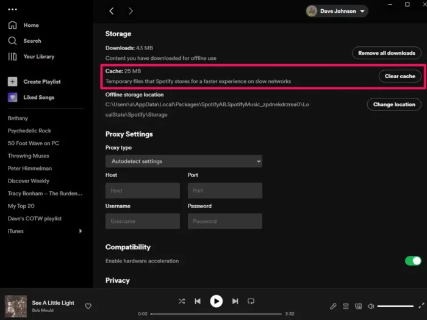
Task: Open Tracy Bonham – The Burden playlist
Action: pos(45,194)
